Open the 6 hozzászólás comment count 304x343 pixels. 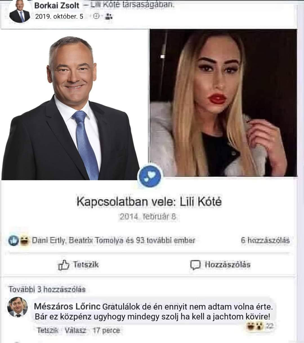(x=265, y=240)
